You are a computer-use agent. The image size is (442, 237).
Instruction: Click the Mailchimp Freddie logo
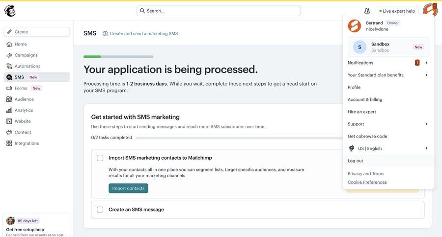(x=10, y=11)
